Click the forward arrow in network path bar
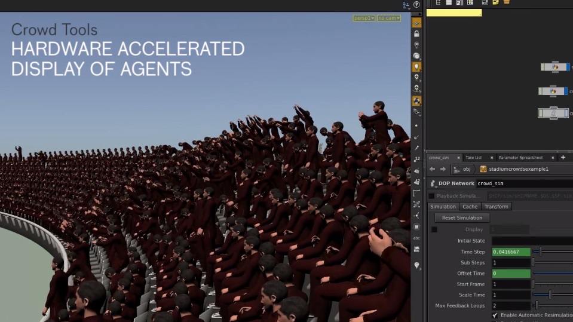The width and height of the screenshot is (573, 322). [443, 169]
